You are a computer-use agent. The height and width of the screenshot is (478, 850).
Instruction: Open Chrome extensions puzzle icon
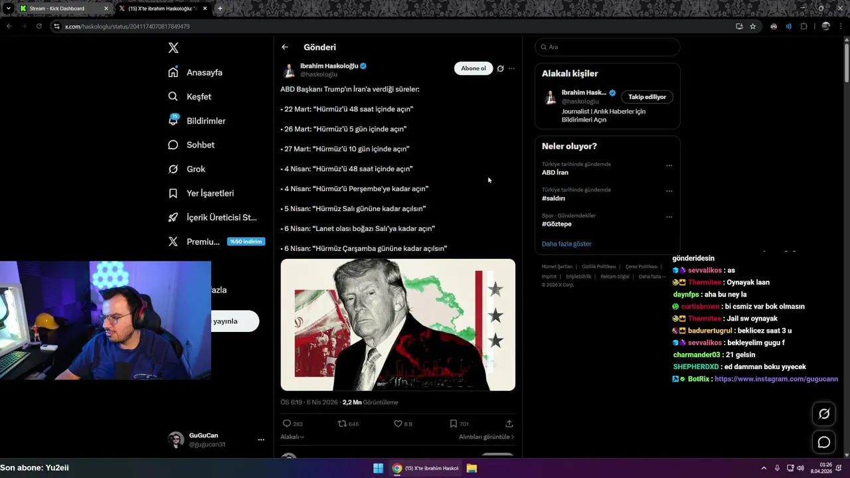[x=804, y=27]
